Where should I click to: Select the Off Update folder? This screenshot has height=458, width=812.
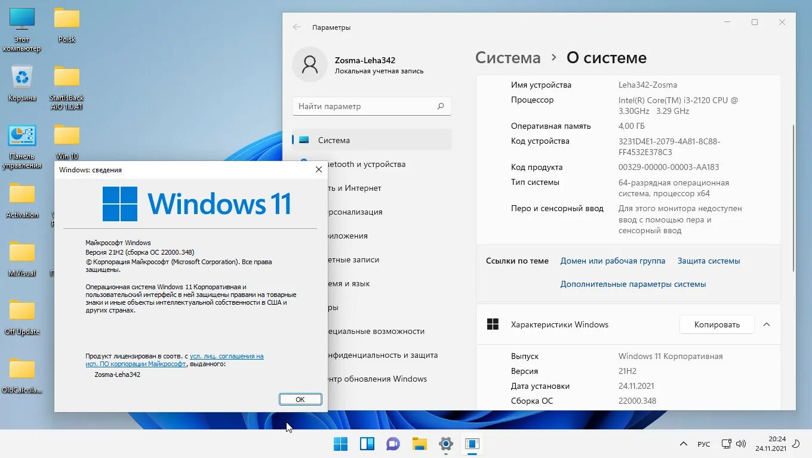[22, 317]
